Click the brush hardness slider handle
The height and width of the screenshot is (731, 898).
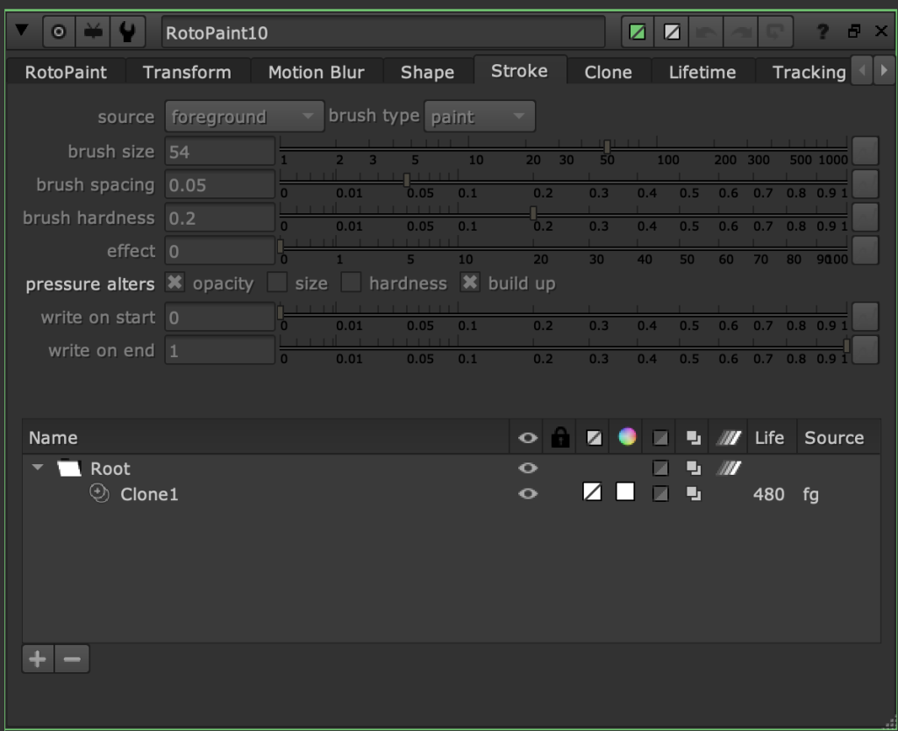point(533,213)
